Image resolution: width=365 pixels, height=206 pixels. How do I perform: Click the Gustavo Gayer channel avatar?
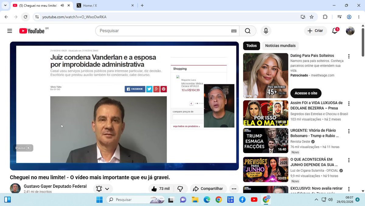pos(15,188)
